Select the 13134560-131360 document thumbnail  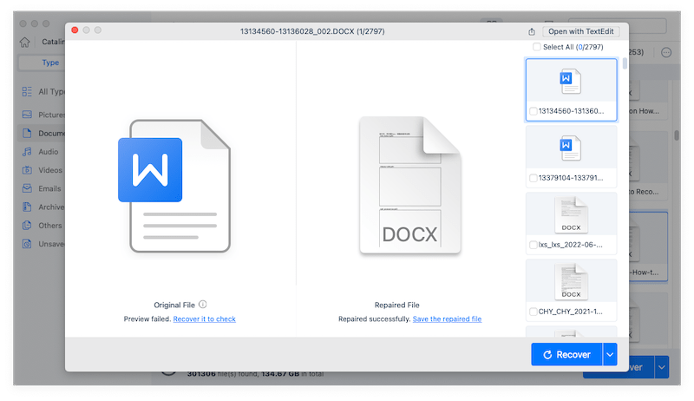point(571,82)
